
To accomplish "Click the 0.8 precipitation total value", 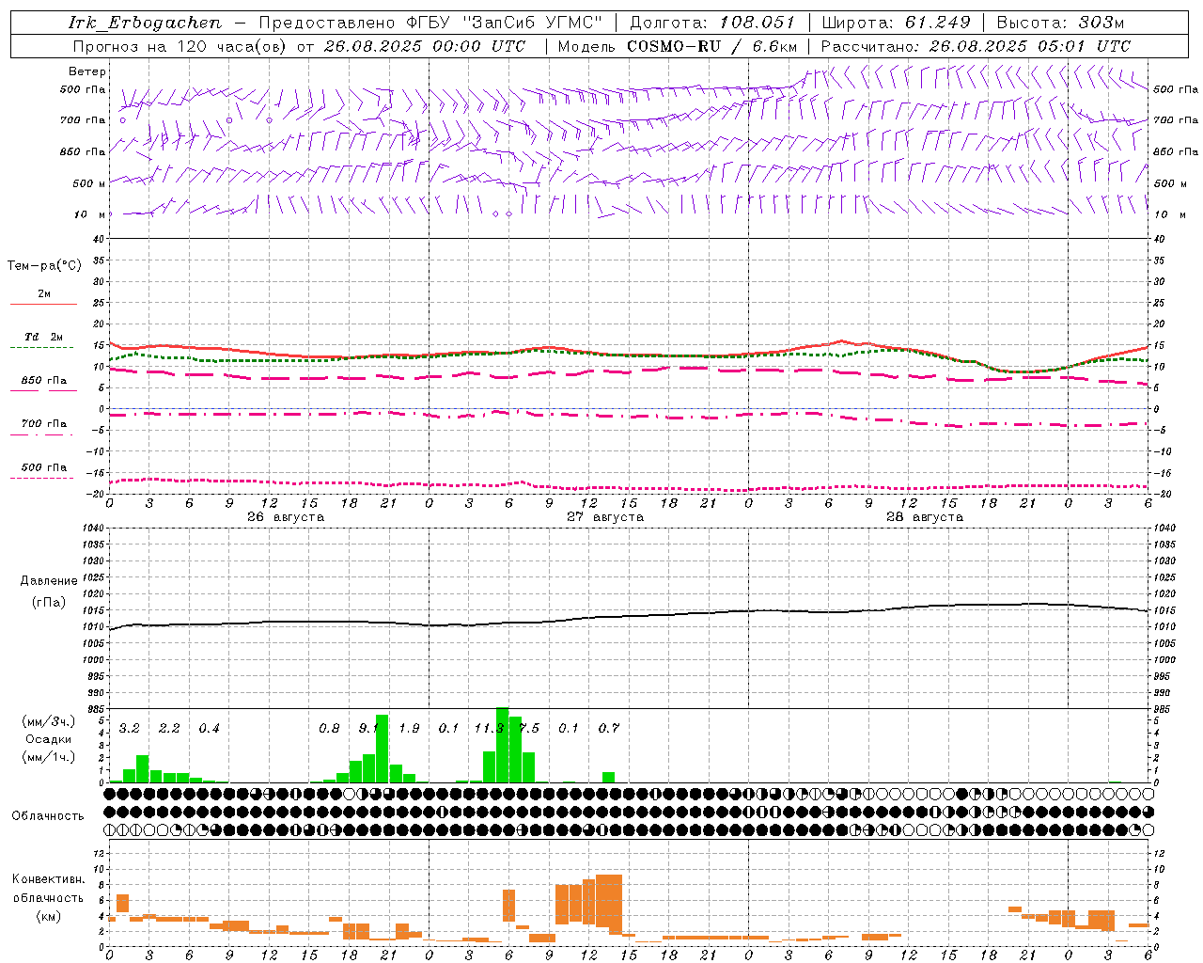I will (x=329, y=728).
